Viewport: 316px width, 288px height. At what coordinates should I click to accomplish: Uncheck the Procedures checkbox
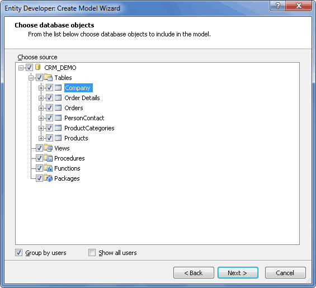click(x=39, y=158)
